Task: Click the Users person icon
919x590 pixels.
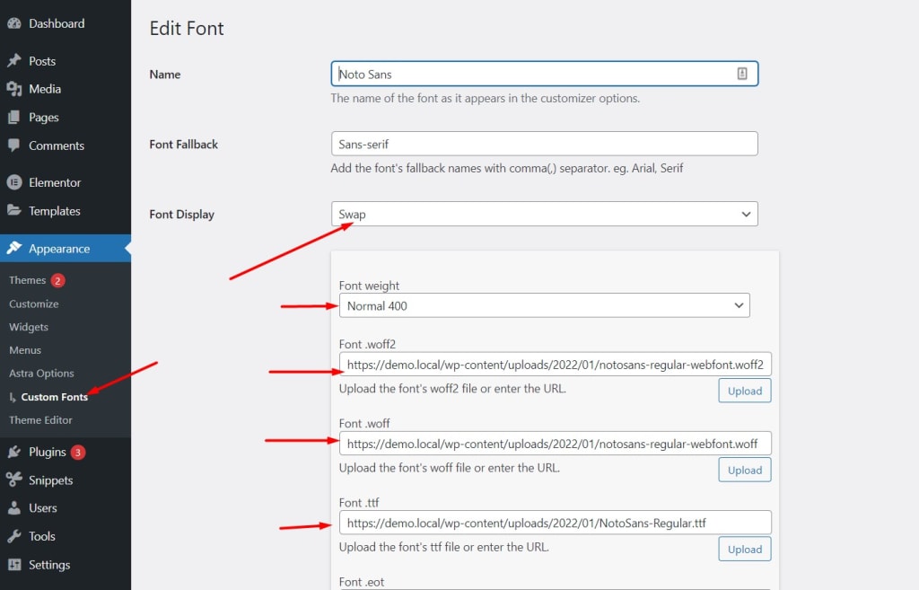Action: pyautogui.click(x=14, y=508)
